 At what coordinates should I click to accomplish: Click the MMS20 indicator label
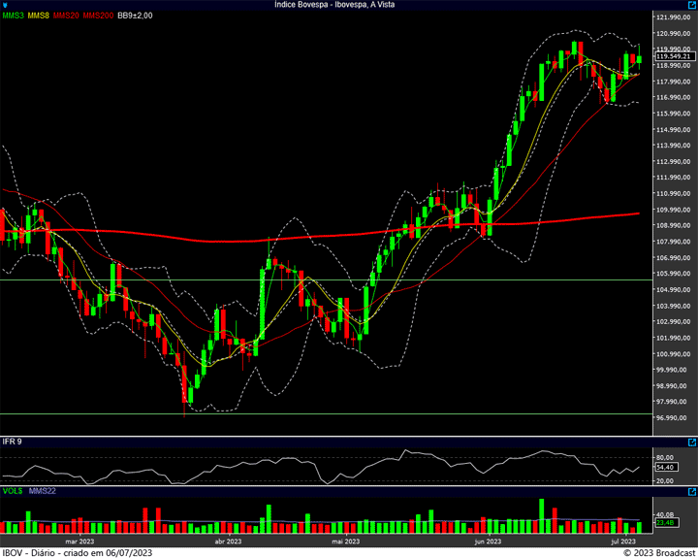point(66,16)
